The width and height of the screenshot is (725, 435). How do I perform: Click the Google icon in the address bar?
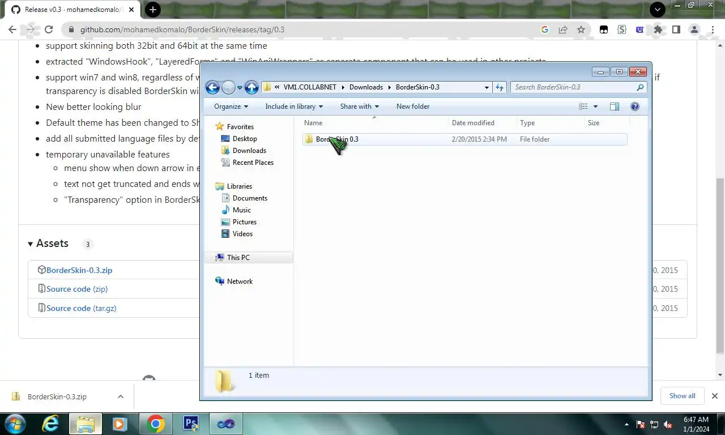pyautogui.click(x=545, y=29)
